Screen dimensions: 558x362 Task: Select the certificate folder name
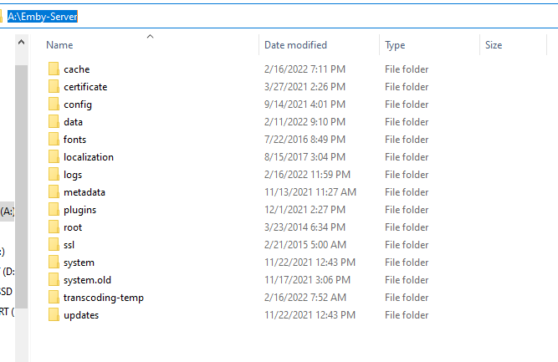(x=85, y=87)
